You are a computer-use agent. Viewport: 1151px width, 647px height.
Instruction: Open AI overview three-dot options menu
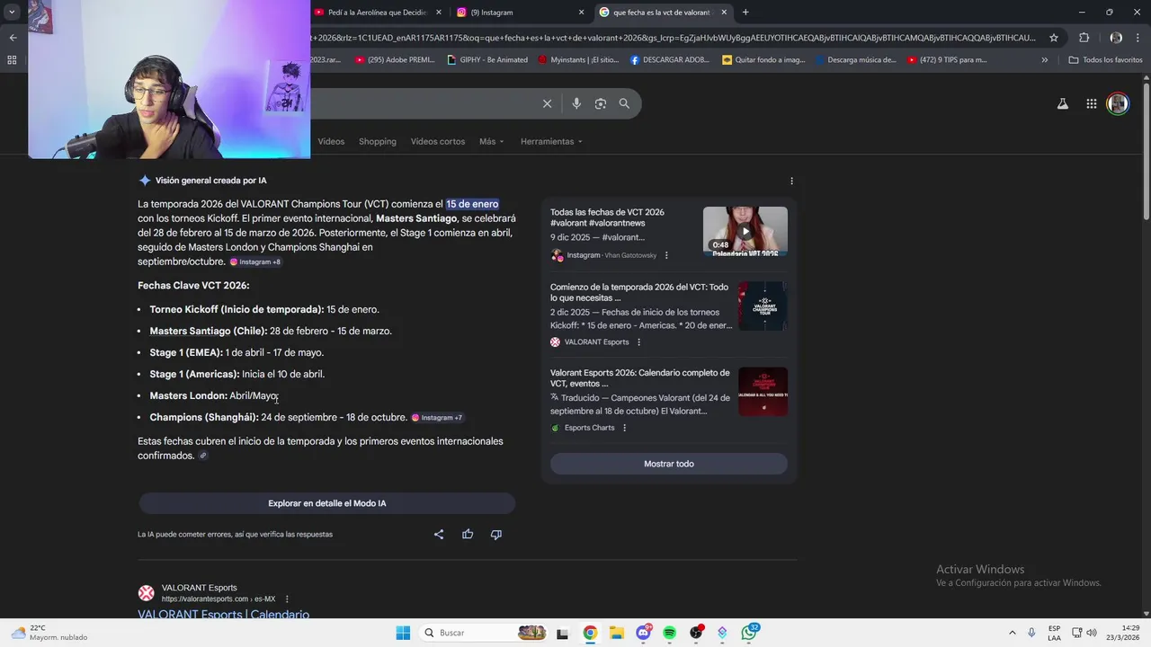click(x=791, y=181)
